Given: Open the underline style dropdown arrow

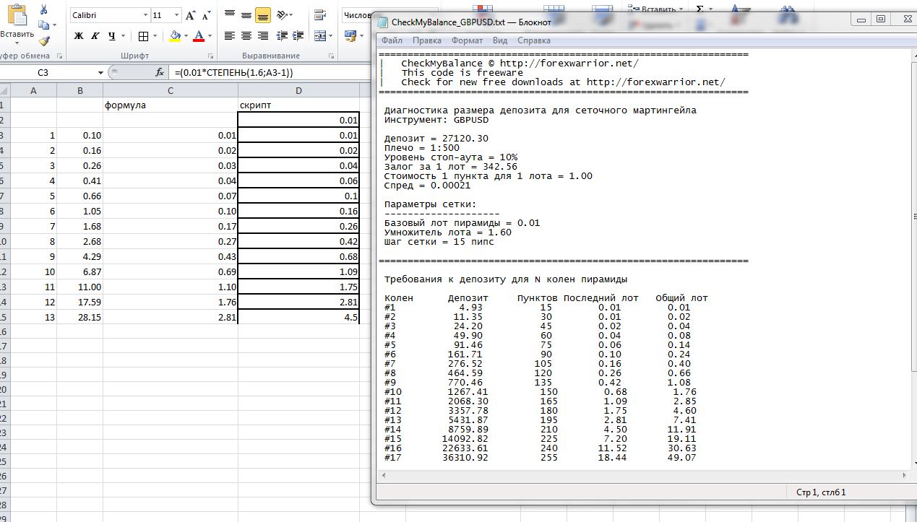Looking at the screenshot, I should coord(121,36).
